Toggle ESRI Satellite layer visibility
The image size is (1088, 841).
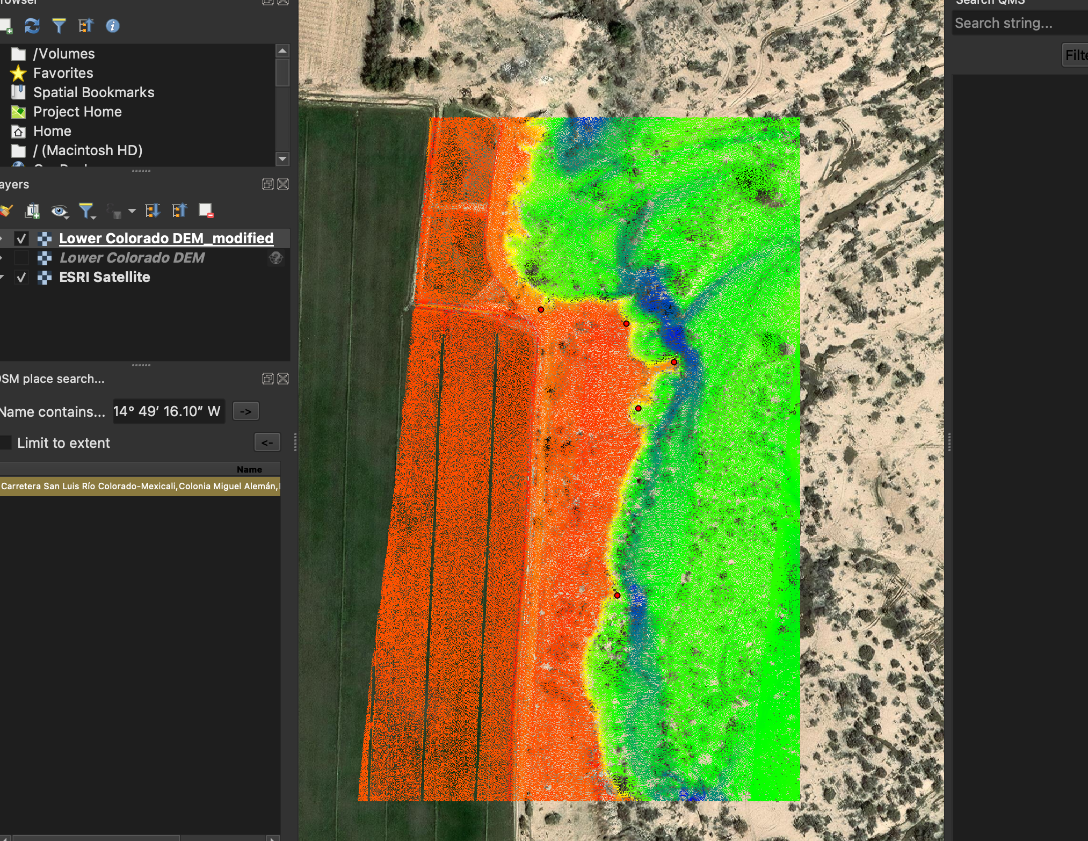21,277
